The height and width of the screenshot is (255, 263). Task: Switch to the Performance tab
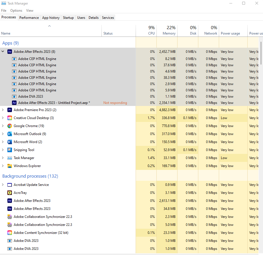(x=29, y=18)
